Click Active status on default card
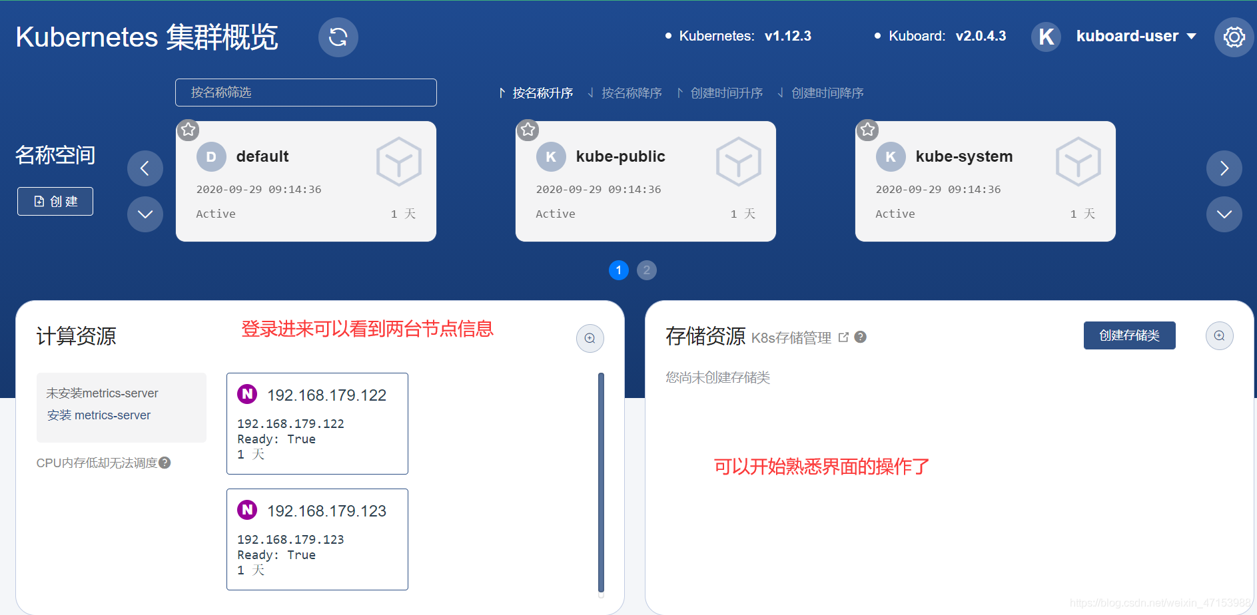 (216, 214)
